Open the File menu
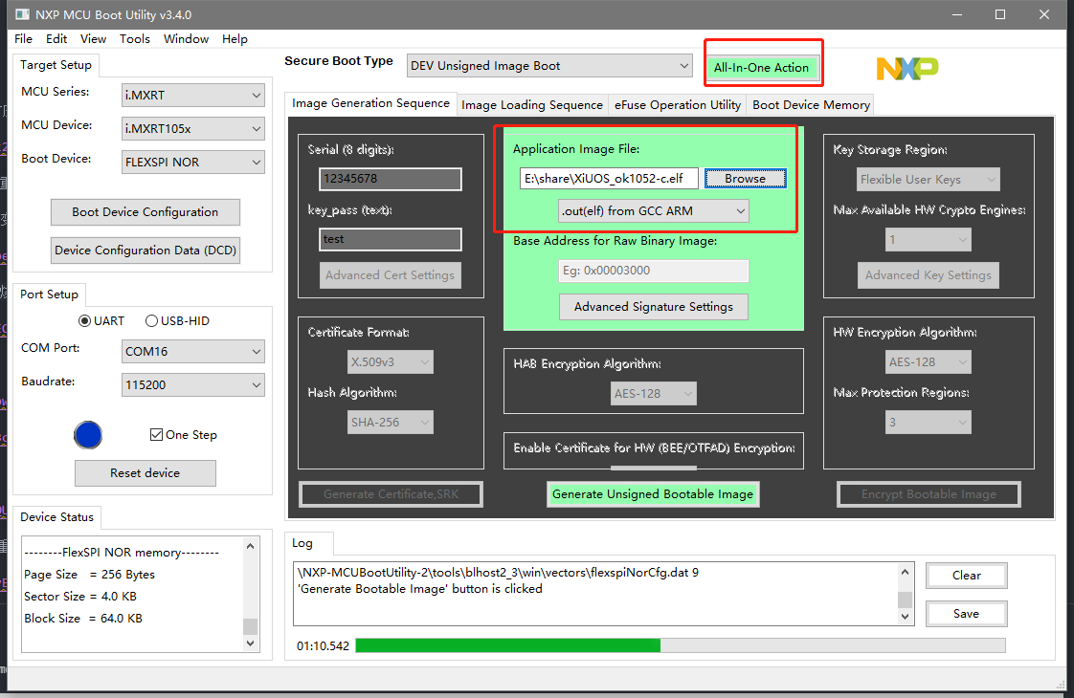The width and height of the screenshot is (1074, 698). click(x=23, y=39)
